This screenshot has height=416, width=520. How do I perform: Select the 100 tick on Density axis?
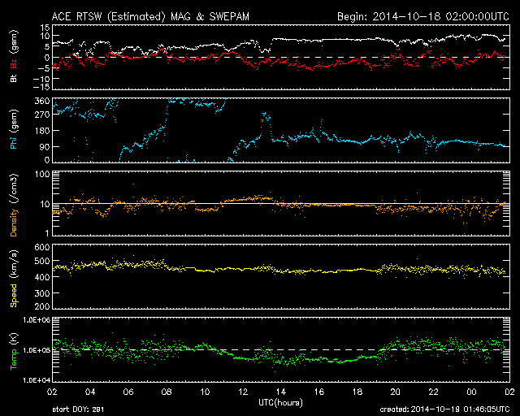click(x=42, y=174)
